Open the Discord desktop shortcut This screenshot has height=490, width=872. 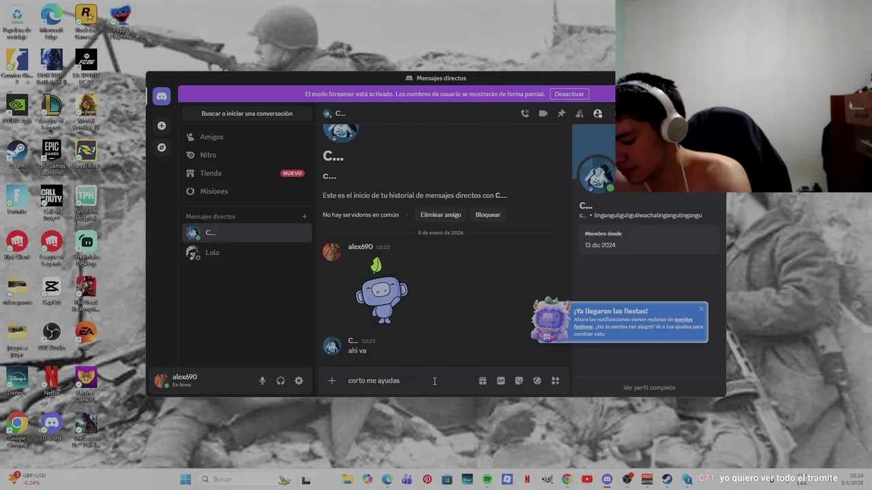(x=51, y=427)
